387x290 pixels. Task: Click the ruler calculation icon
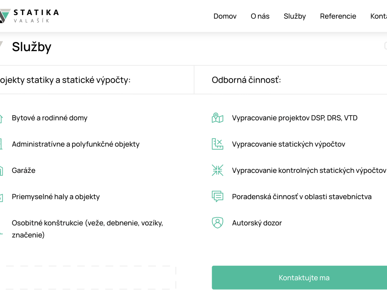217,144
